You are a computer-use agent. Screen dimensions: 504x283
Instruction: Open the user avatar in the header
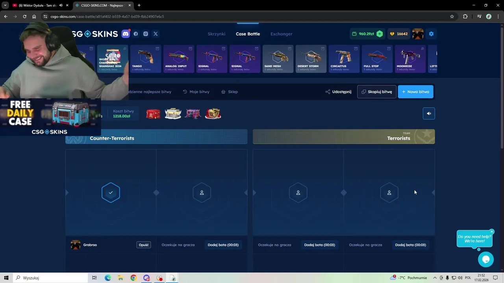pos(418,34)
